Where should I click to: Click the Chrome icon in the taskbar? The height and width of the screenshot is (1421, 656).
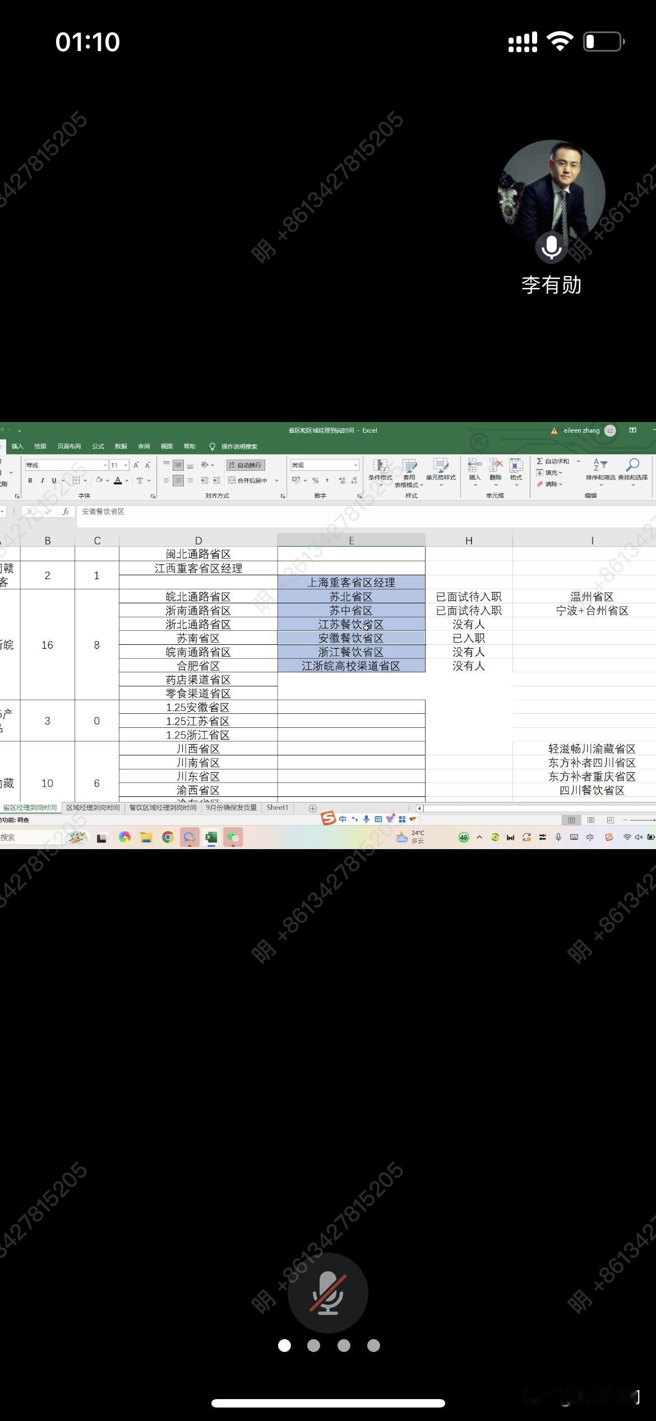[167, 837]
